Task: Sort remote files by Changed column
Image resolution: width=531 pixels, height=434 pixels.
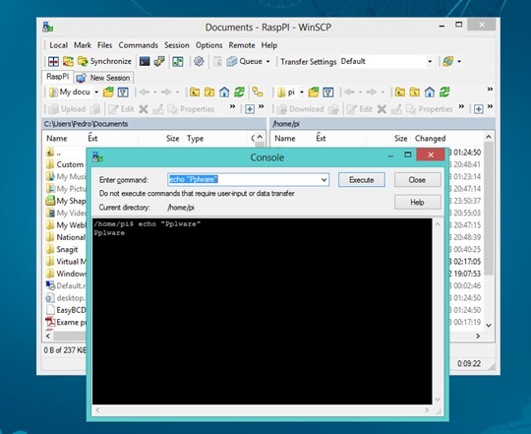Action: point(430,138)
